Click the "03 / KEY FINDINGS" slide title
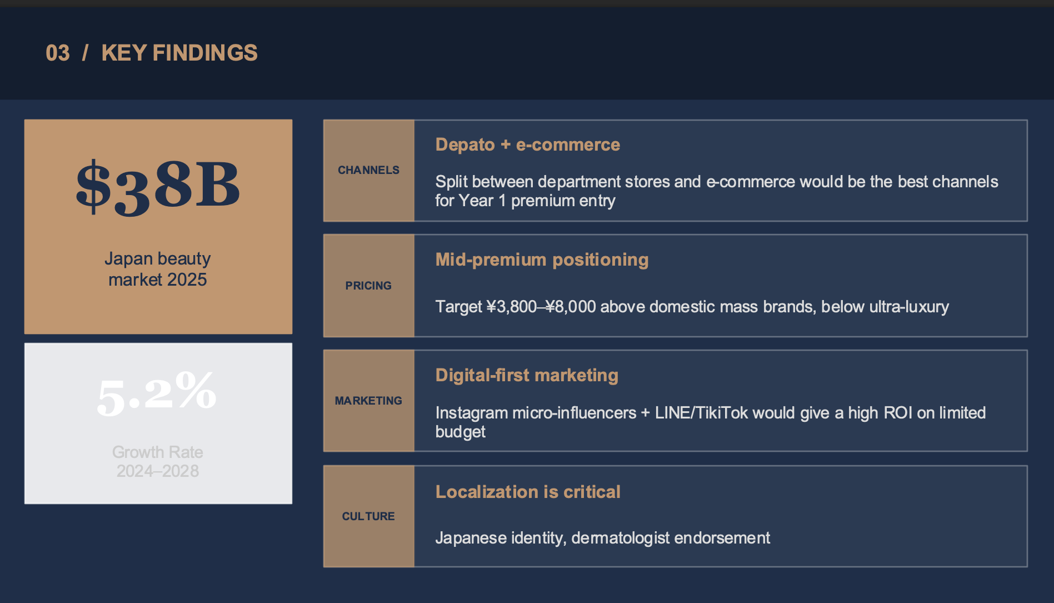This screenshot has width=1054, height=603. pos(152,53)
